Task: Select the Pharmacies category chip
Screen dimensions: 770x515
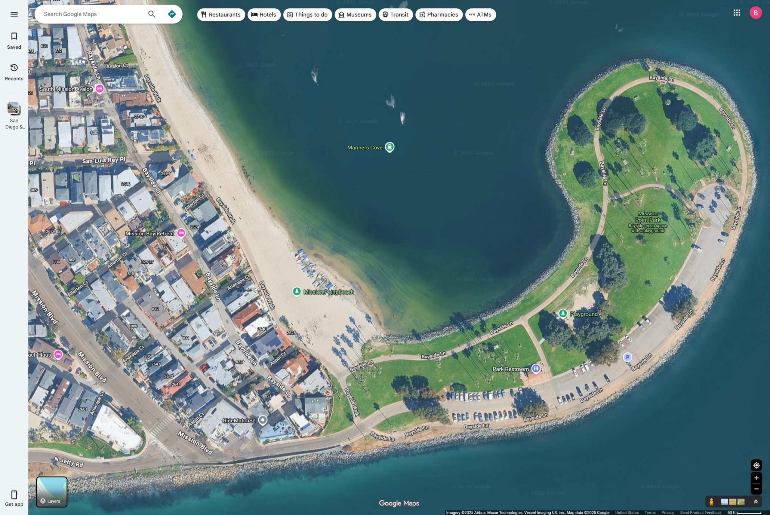Action: (x=439, y=14)
